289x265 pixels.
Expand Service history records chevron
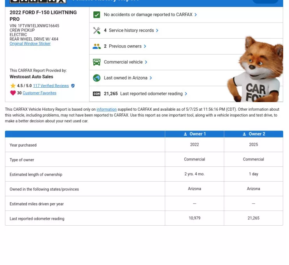[x=157, y=30]
